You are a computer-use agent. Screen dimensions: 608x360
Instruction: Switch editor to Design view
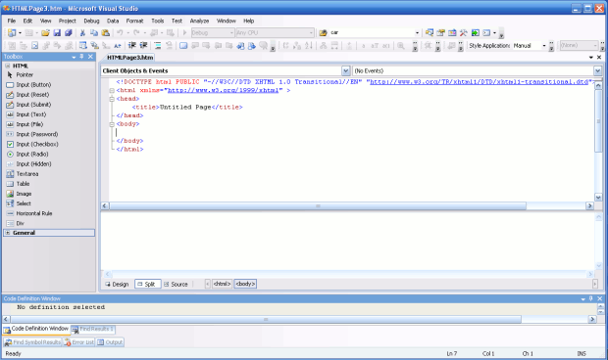pyautogui.click(x=117, y=285)
